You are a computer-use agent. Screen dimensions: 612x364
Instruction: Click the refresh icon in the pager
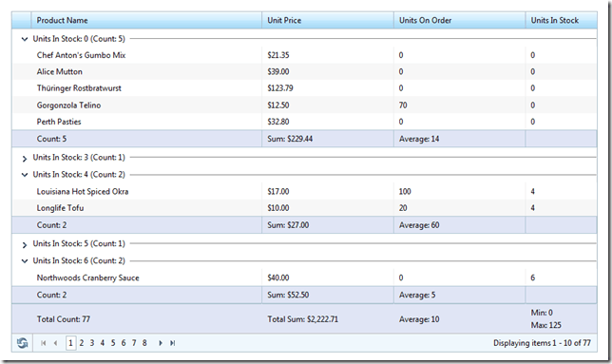coord(22,343)
